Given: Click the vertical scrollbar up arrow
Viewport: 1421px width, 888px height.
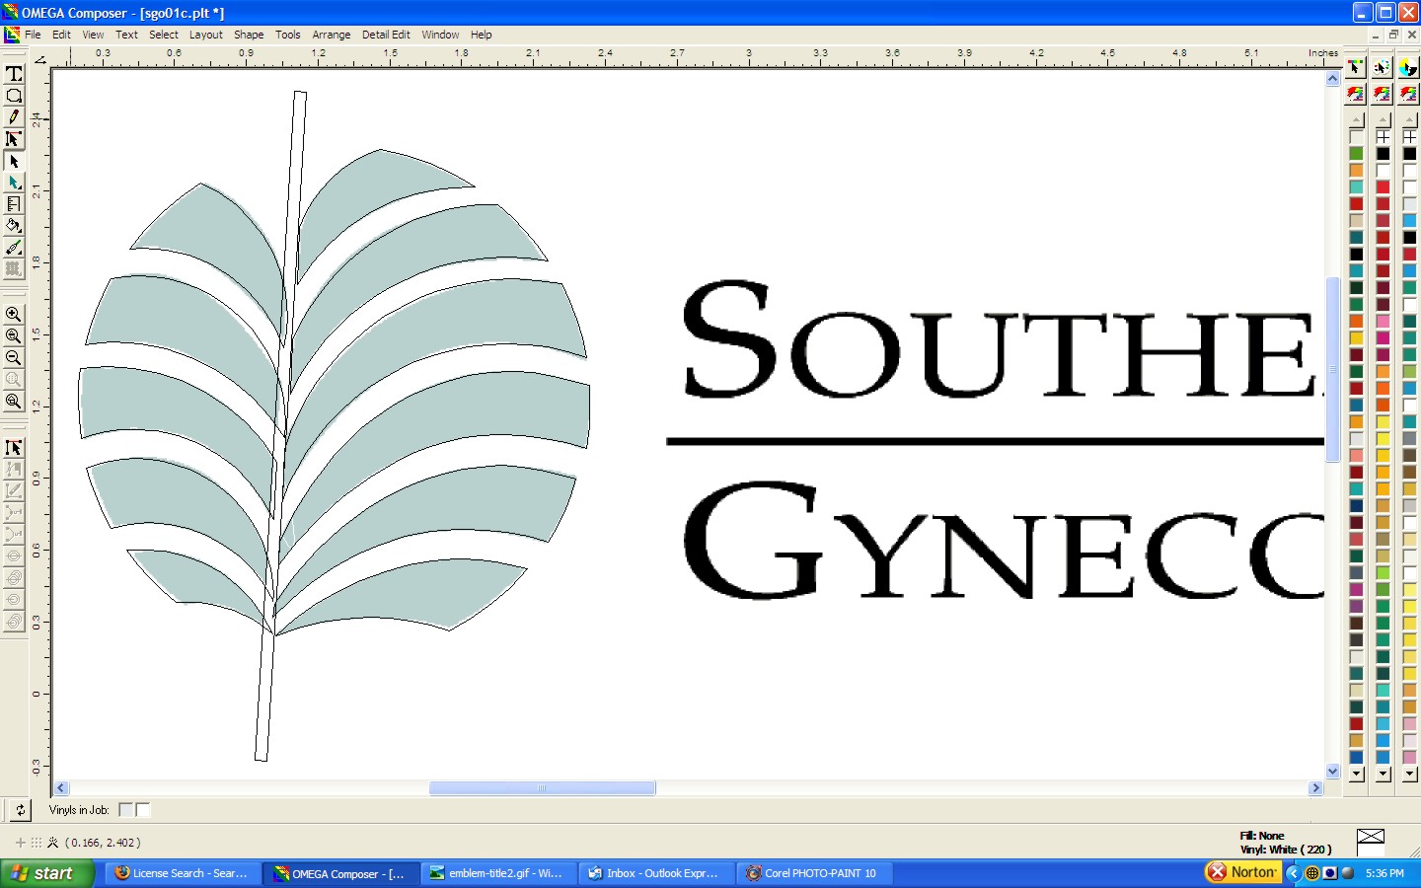Looking at the screenshot, I should (x=1333, y=78).
